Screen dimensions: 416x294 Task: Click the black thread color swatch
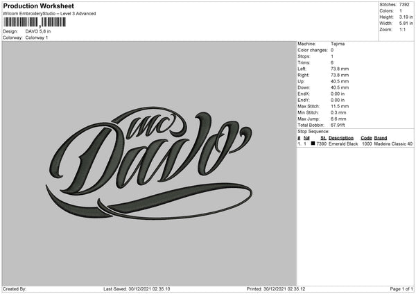[313, 144]
